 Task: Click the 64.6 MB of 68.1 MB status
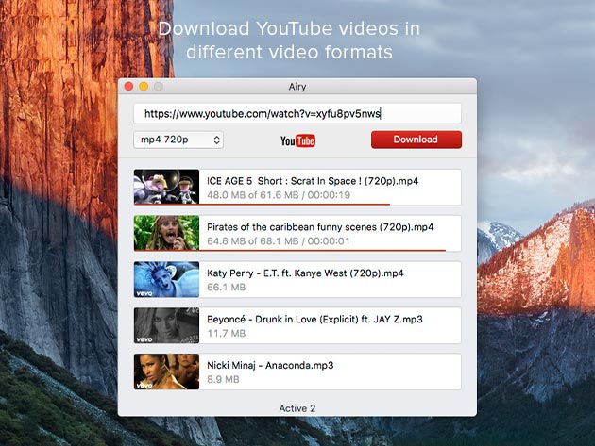279,241
